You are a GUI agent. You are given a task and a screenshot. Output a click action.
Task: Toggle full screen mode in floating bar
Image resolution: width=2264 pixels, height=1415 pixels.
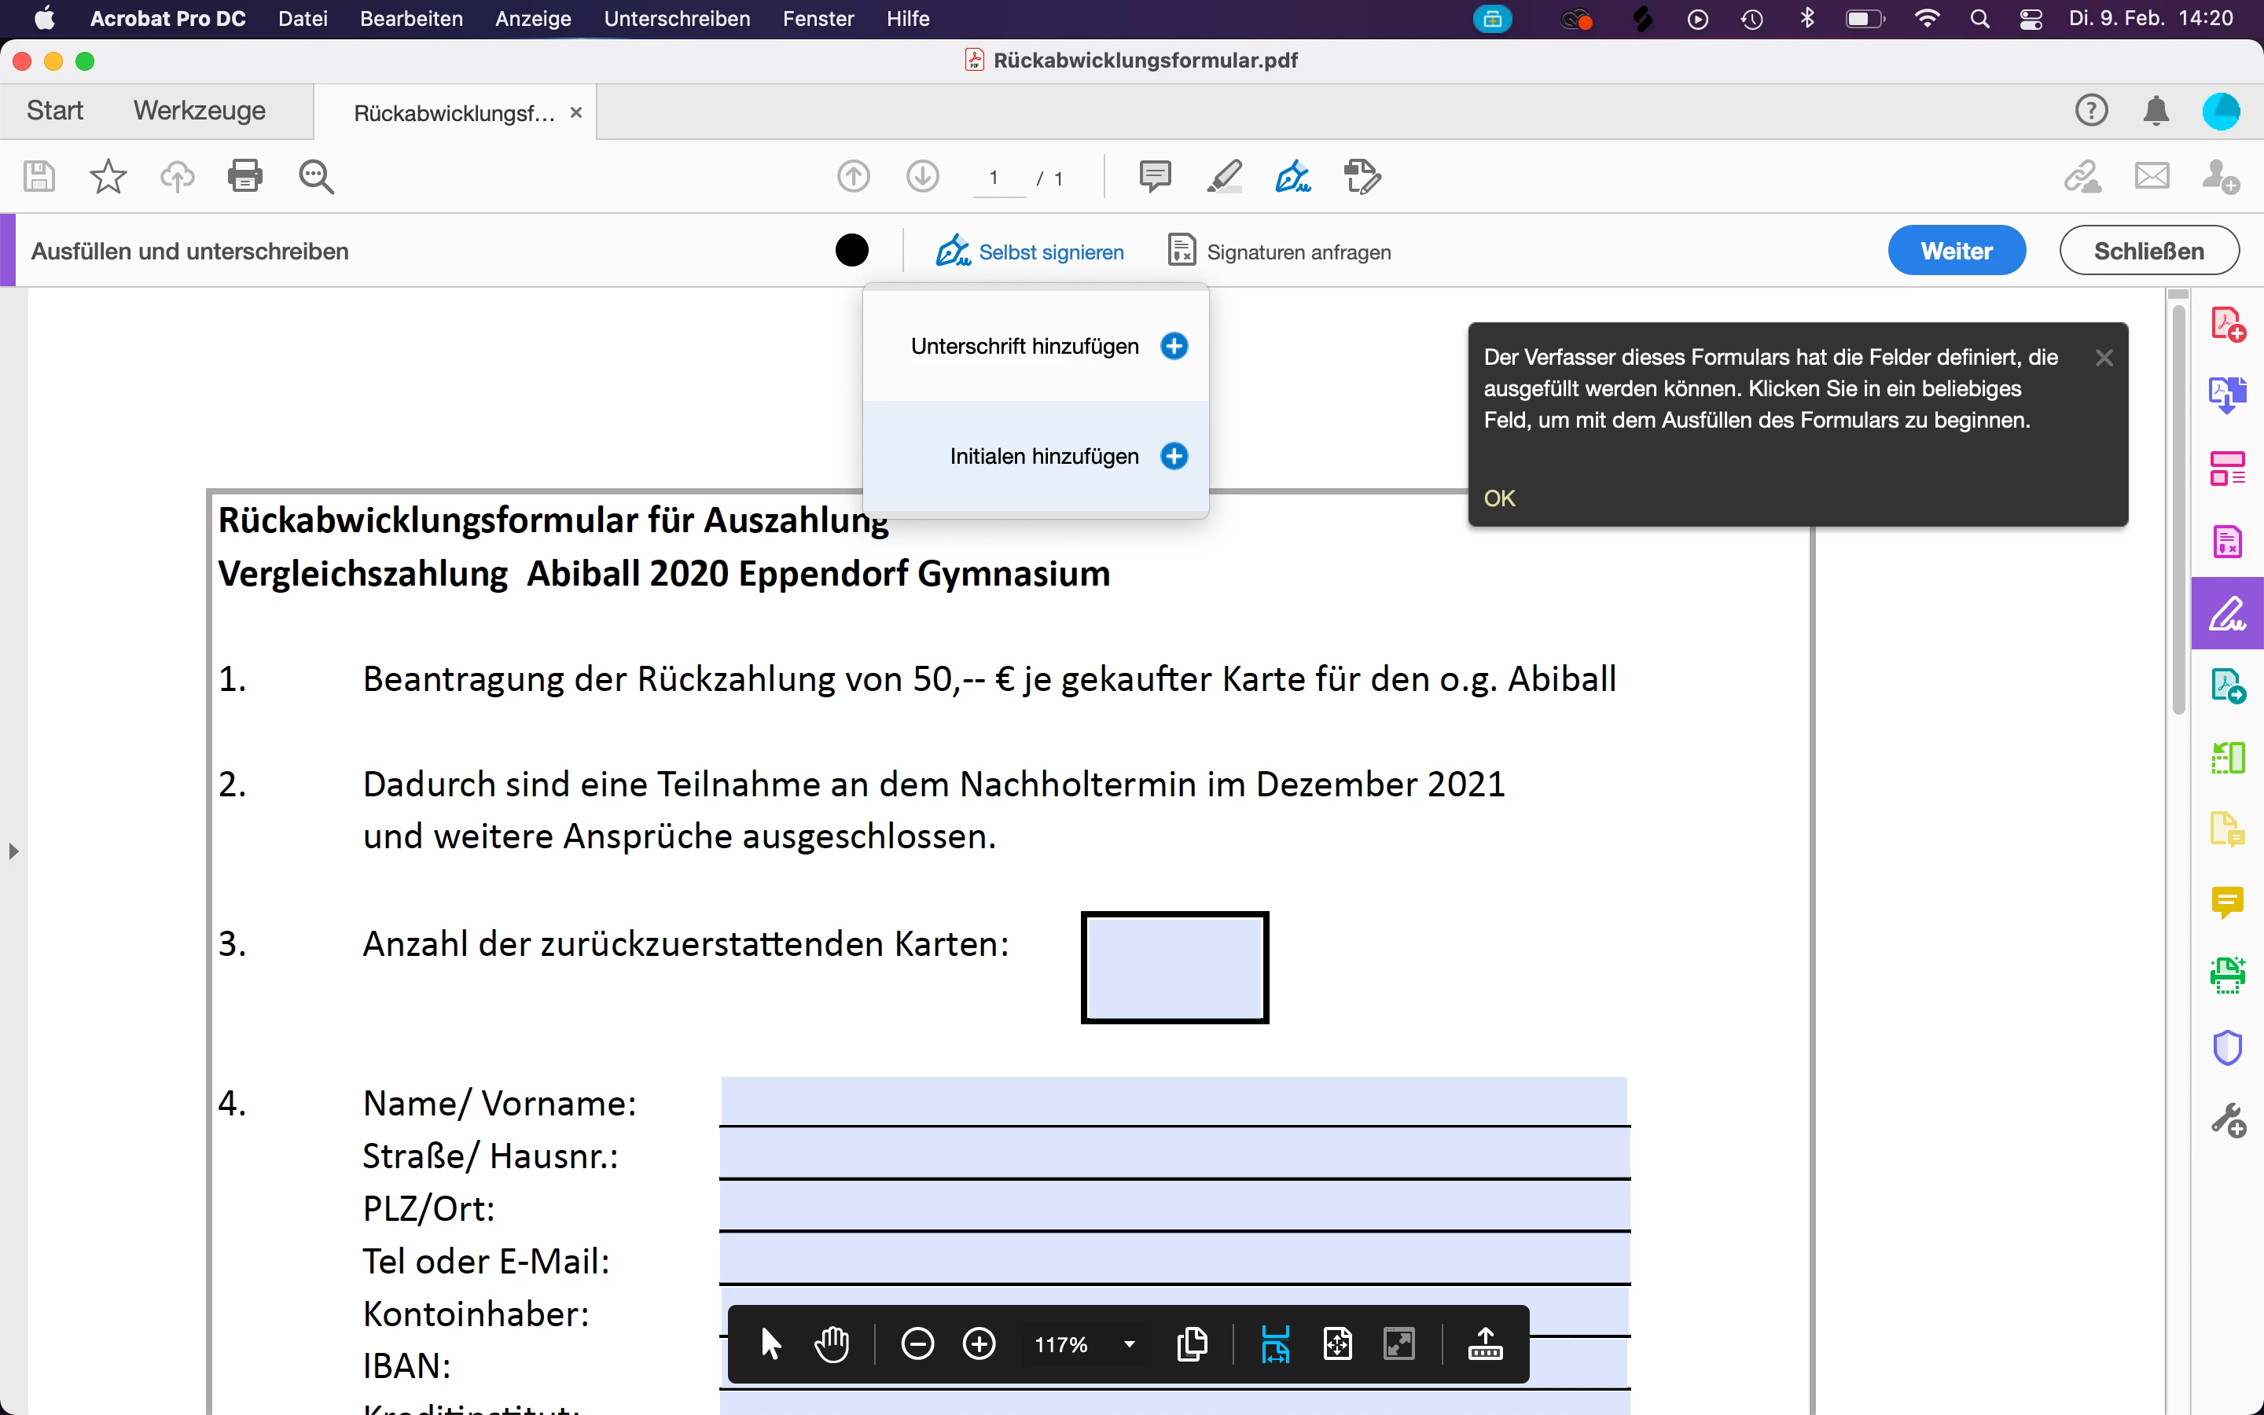(1399, 1345)
